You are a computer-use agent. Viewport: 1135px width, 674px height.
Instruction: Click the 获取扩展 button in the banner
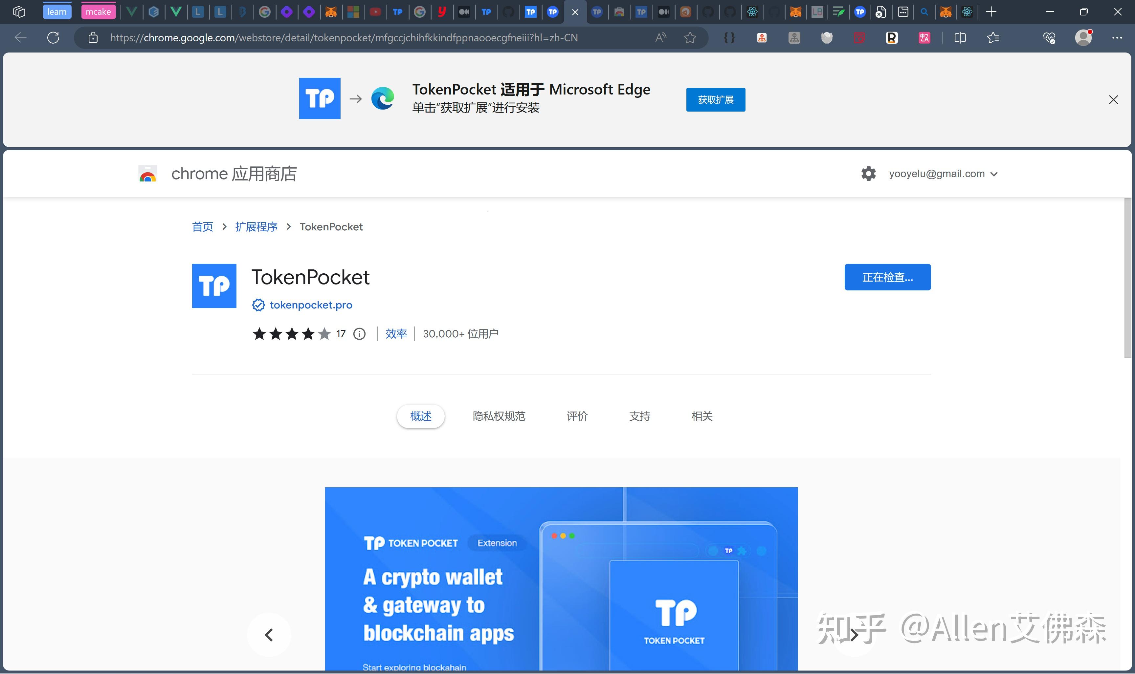coord(715,99)
